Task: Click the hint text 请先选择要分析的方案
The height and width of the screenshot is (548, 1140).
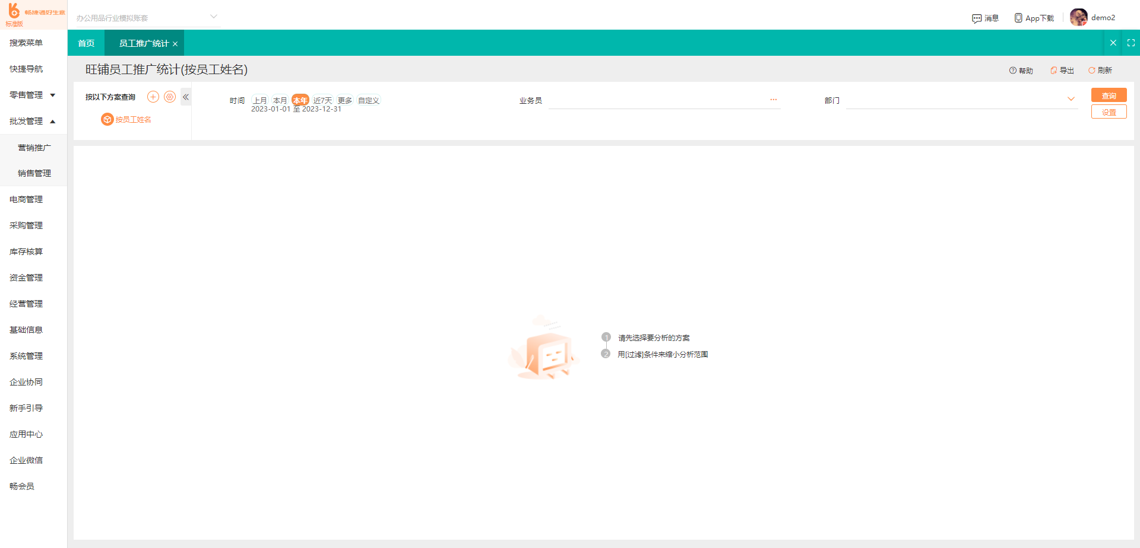Action: tap(654, 337)
